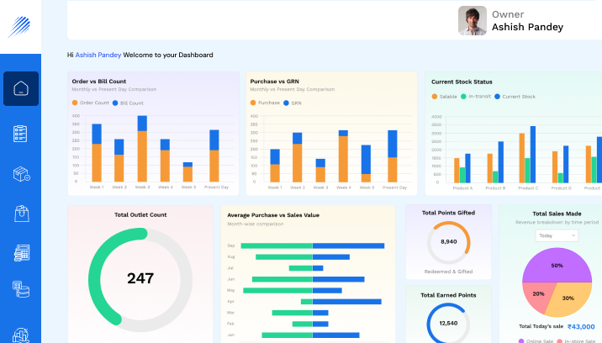Click Product C bars in stock chart
Image resolution: width=602 pixels, height=343 pixels.
pos(527,155)
